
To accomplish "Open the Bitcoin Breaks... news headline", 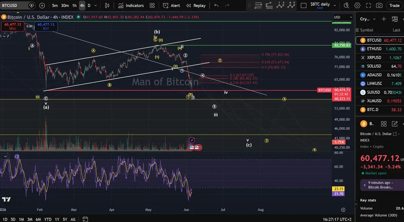I will [x=382, y=185].
